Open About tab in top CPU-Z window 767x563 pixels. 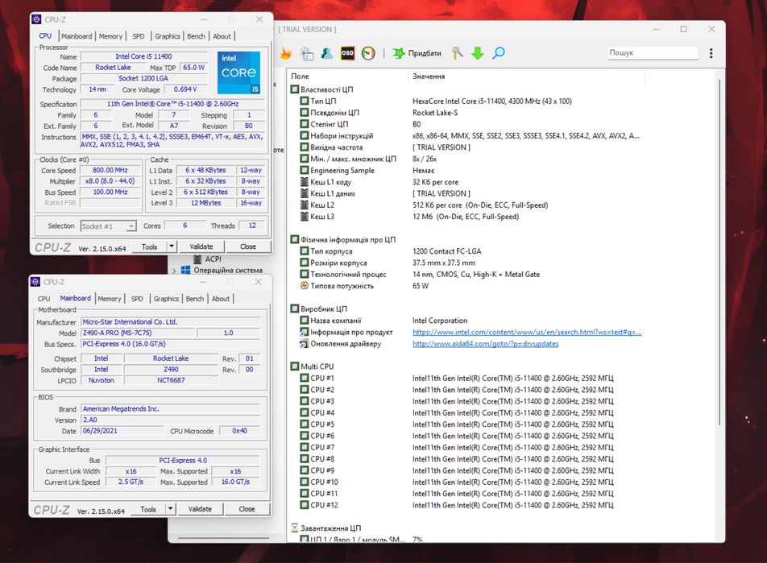222,36
